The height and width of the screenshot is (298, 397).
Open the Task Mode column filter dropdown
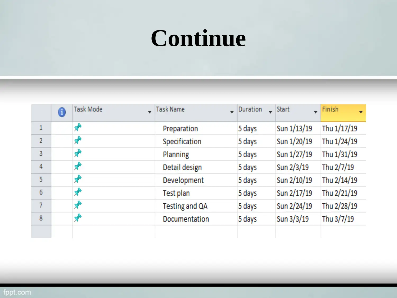pyautogui.click(x=150, y=112)
